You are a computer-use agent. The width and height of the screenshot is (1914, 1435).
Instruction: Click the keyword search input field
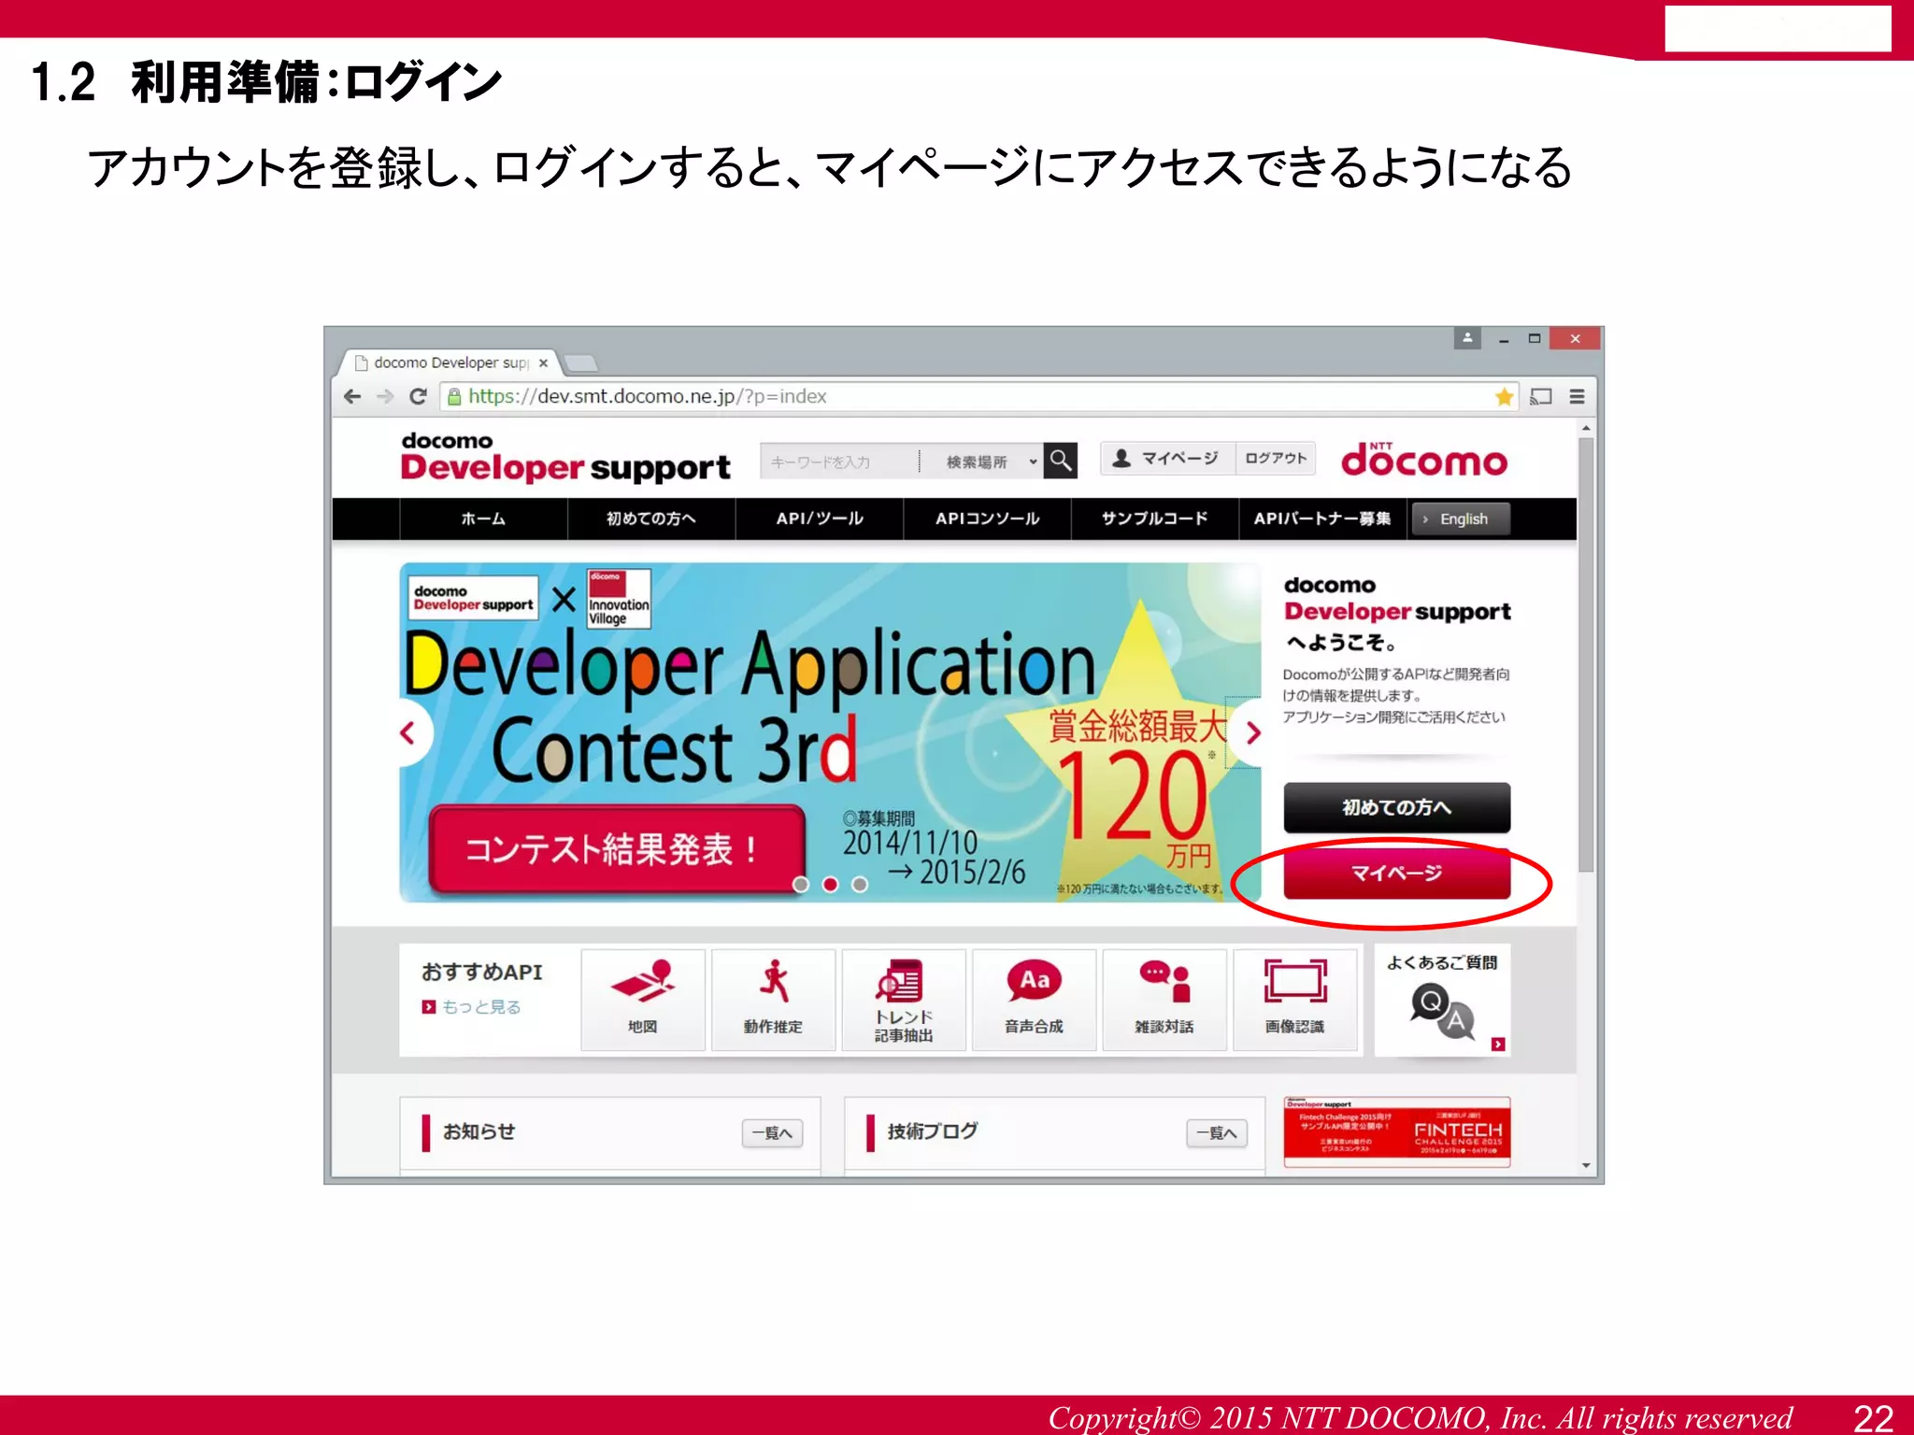pos(839,462)
